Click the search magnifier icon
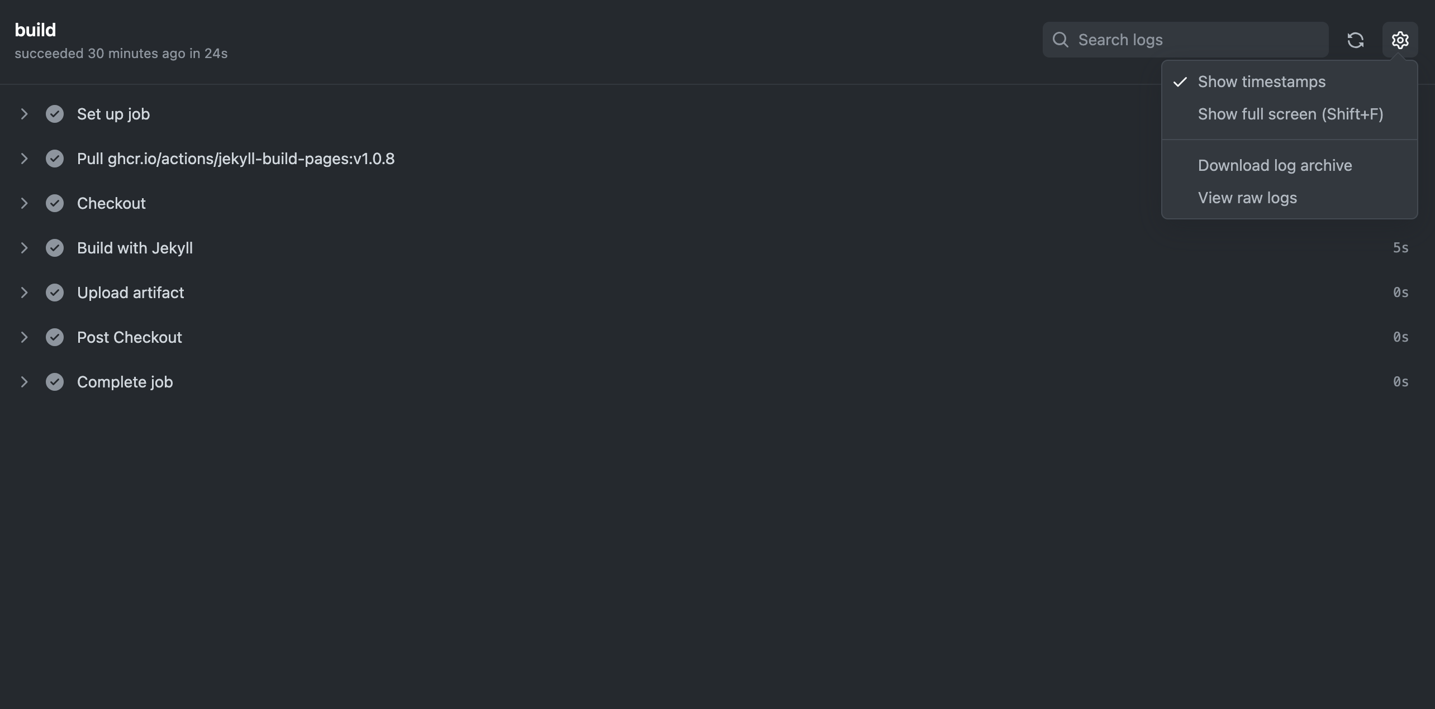The image size is (1435, 709). (1060, 40)
